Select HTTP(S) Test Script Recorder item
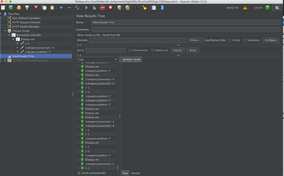 point(30,60)
